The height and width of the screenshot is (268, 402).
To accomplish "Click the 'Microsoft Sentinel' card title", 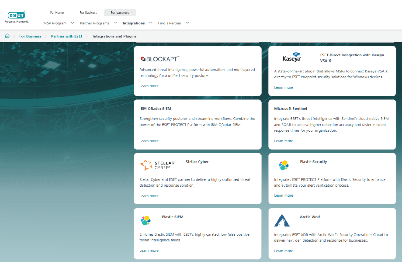I will 291,109.
